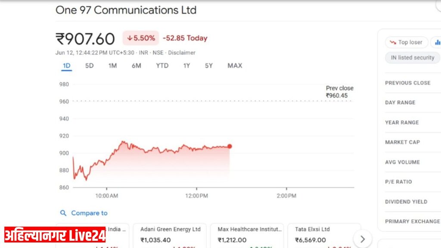Select the MAX range tab
This screenshot has height=248, width=441.
[235, 66]
